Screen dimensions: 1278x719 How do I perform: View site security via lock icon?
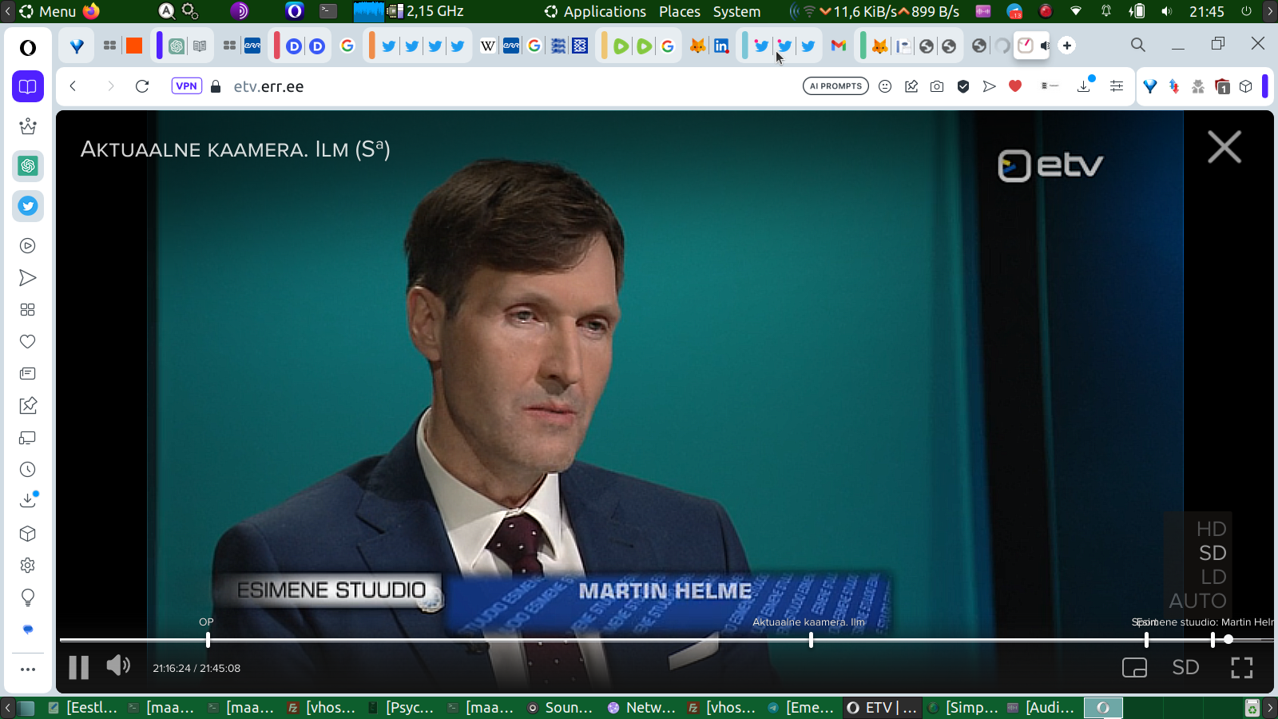[216, 86]
